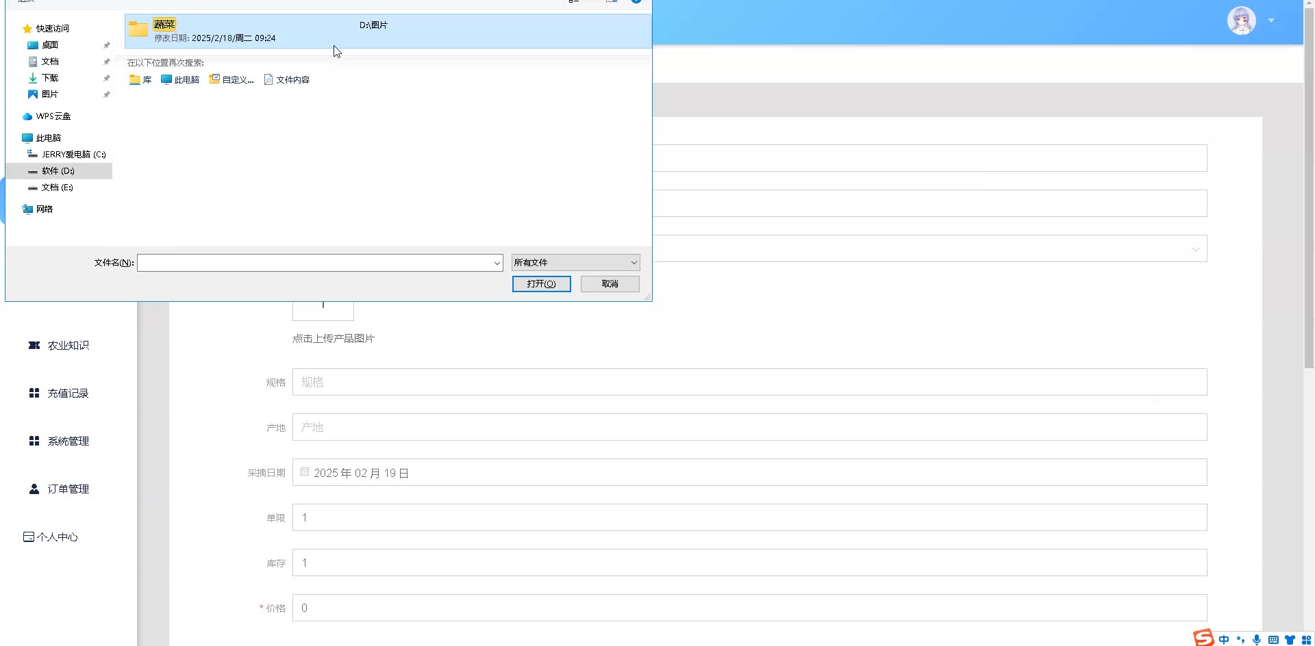Open the 订单管理 sidebar menu
Viewport: 1315px width, 646px height.
[59, 489]
